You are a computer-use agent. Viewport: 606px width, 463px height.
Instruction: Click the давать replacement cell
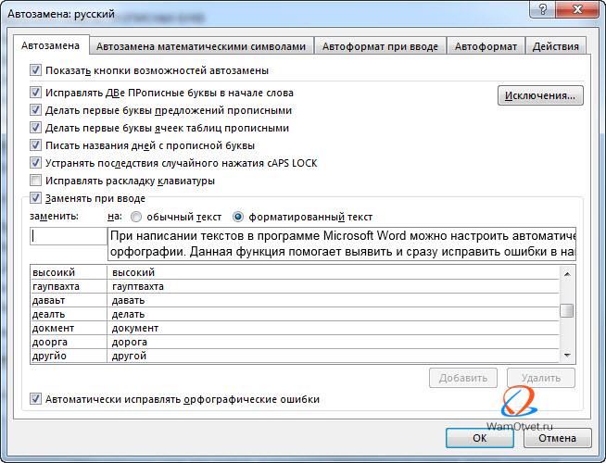coord(334,300)
